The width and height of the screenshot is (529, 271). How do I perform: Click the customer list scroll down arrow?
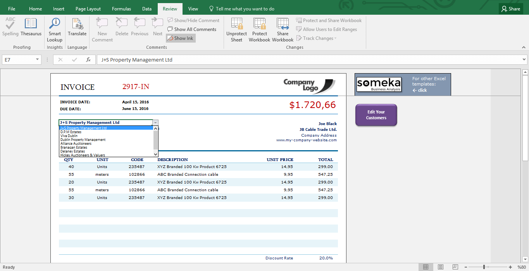click(156, 154)
